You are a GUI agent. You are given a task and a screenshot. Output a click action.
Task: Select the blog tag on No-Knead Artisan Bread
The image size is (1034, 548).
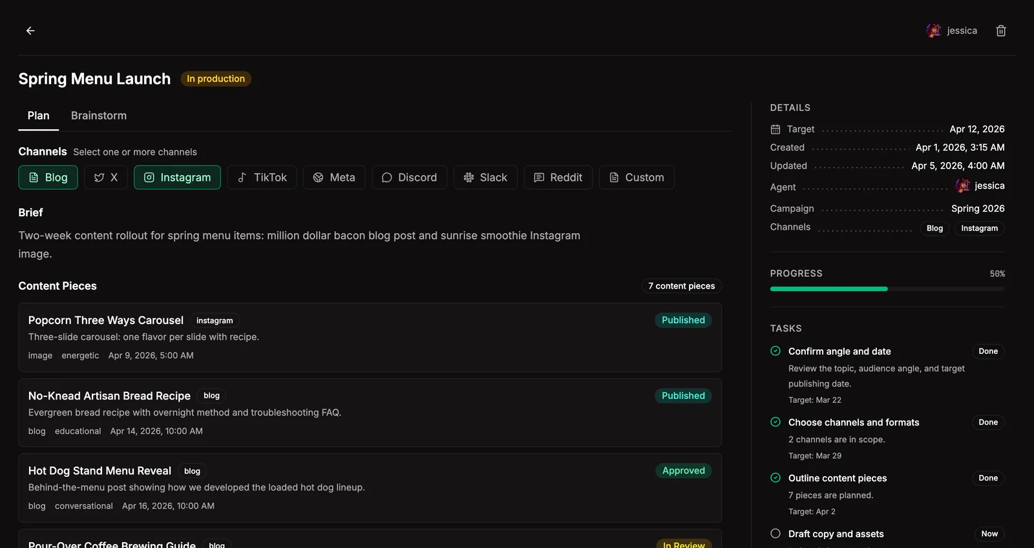coord(211,396)
